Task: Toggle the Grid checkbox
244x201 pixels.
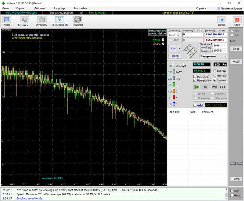Action: click(x=195, y=105)
